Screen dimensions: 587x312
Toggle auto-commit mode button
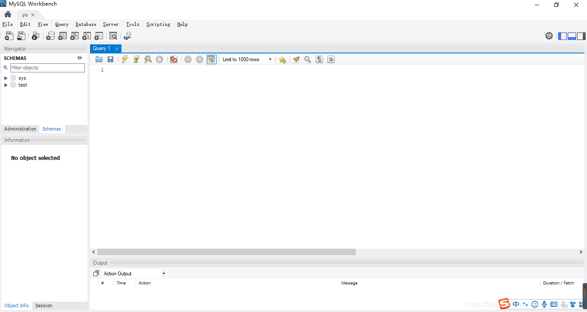211,59
